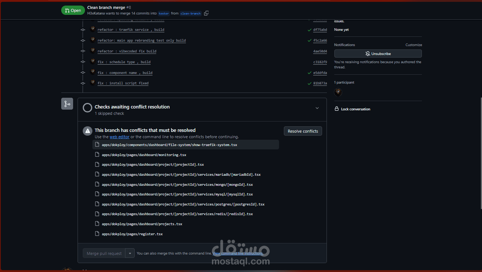This screenshot has width=482, height=272.
Task: Click the file icon for projects.tsx
Action: coord(97,224)
